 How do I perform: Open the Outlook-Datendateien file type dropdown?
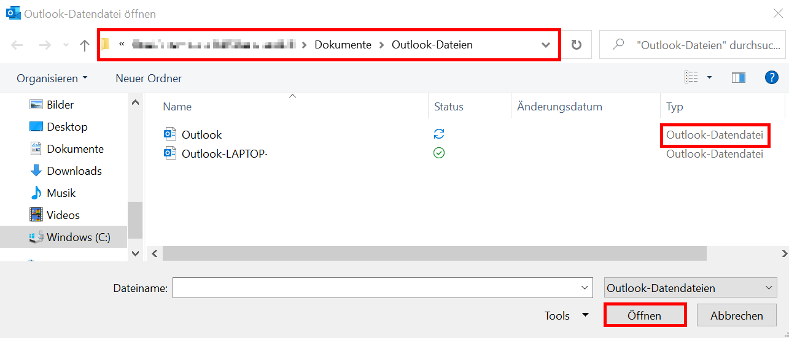[x=691, y=288]
